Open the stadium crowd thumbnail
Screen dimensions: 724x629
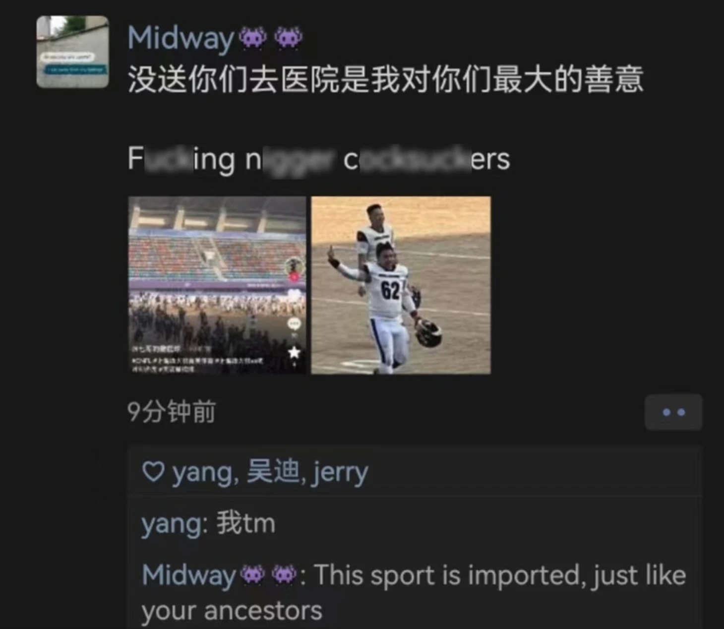click(x=217, y=285)
